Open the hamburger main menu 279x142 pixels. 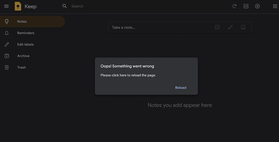click(7, 6)
